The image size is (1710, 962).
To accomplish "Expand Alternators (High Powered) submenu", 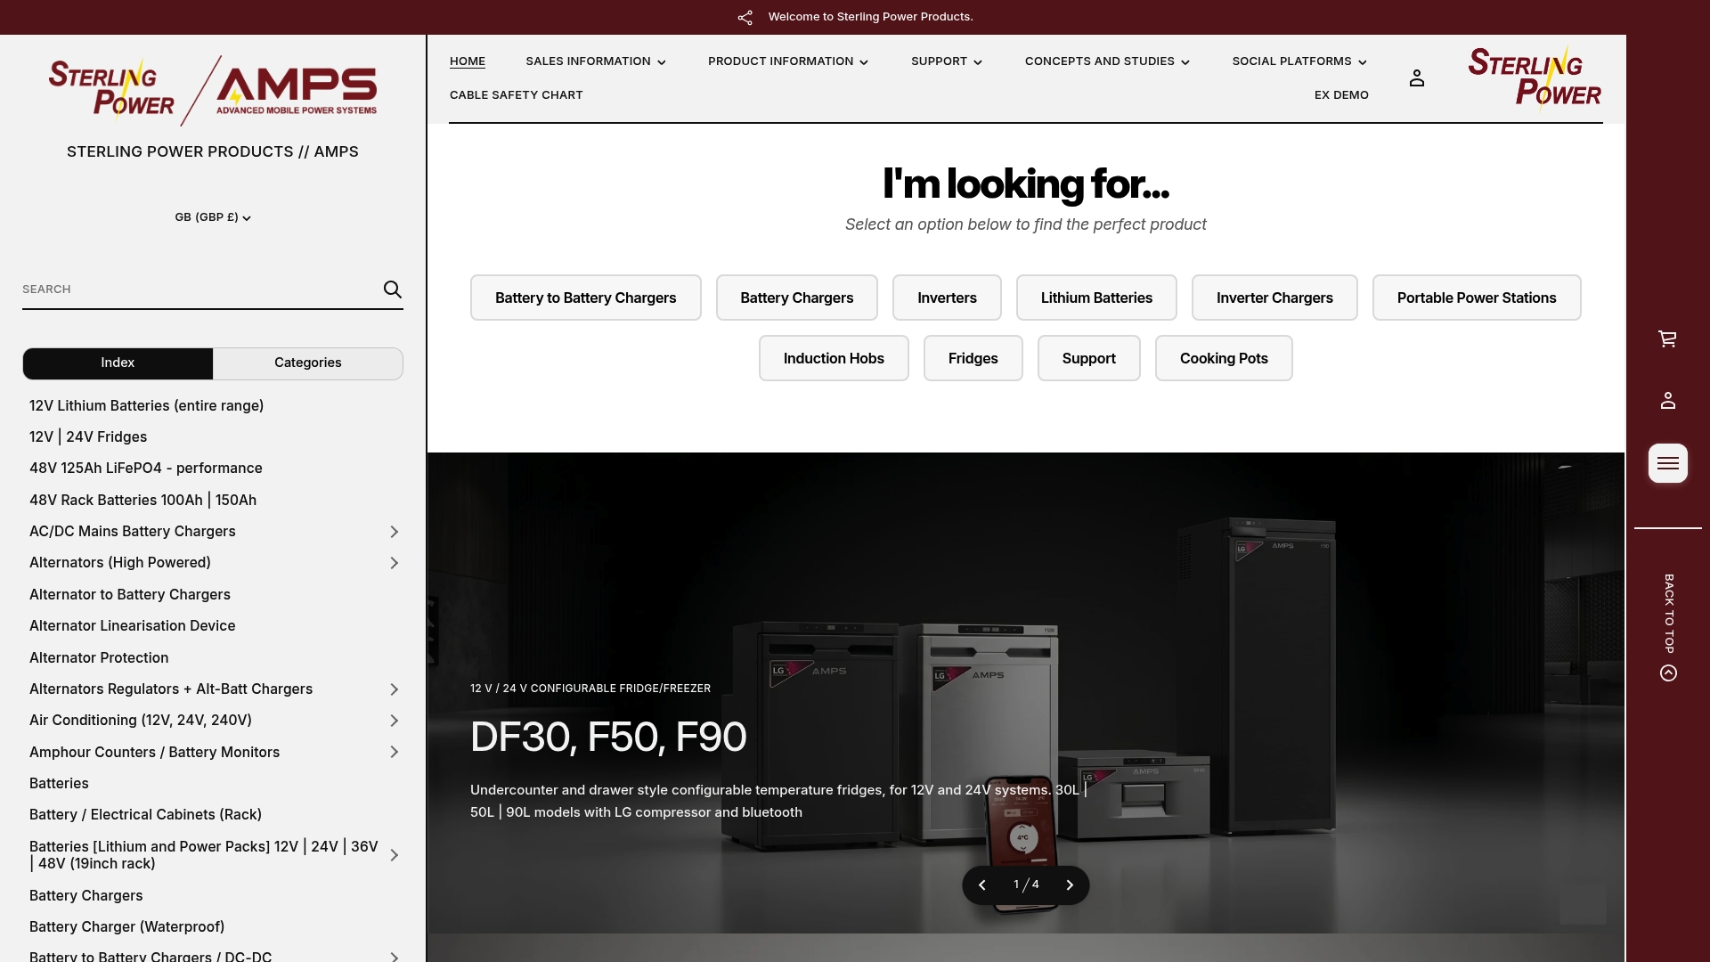I will pos(394,563).
